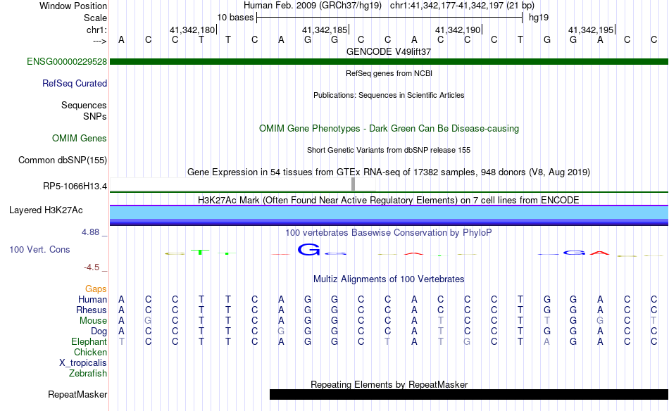Click the SNPs track label

pos(95,116)
